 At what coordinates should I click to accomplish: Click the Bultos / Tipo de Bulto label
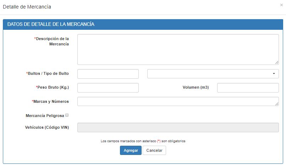click(x=48, y=74)
